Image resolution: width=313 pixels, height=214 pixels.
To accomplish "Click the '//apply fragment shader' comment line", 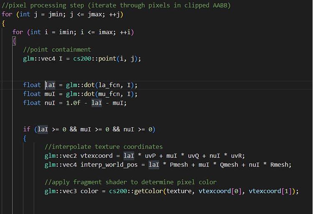I will click(130, 182).
